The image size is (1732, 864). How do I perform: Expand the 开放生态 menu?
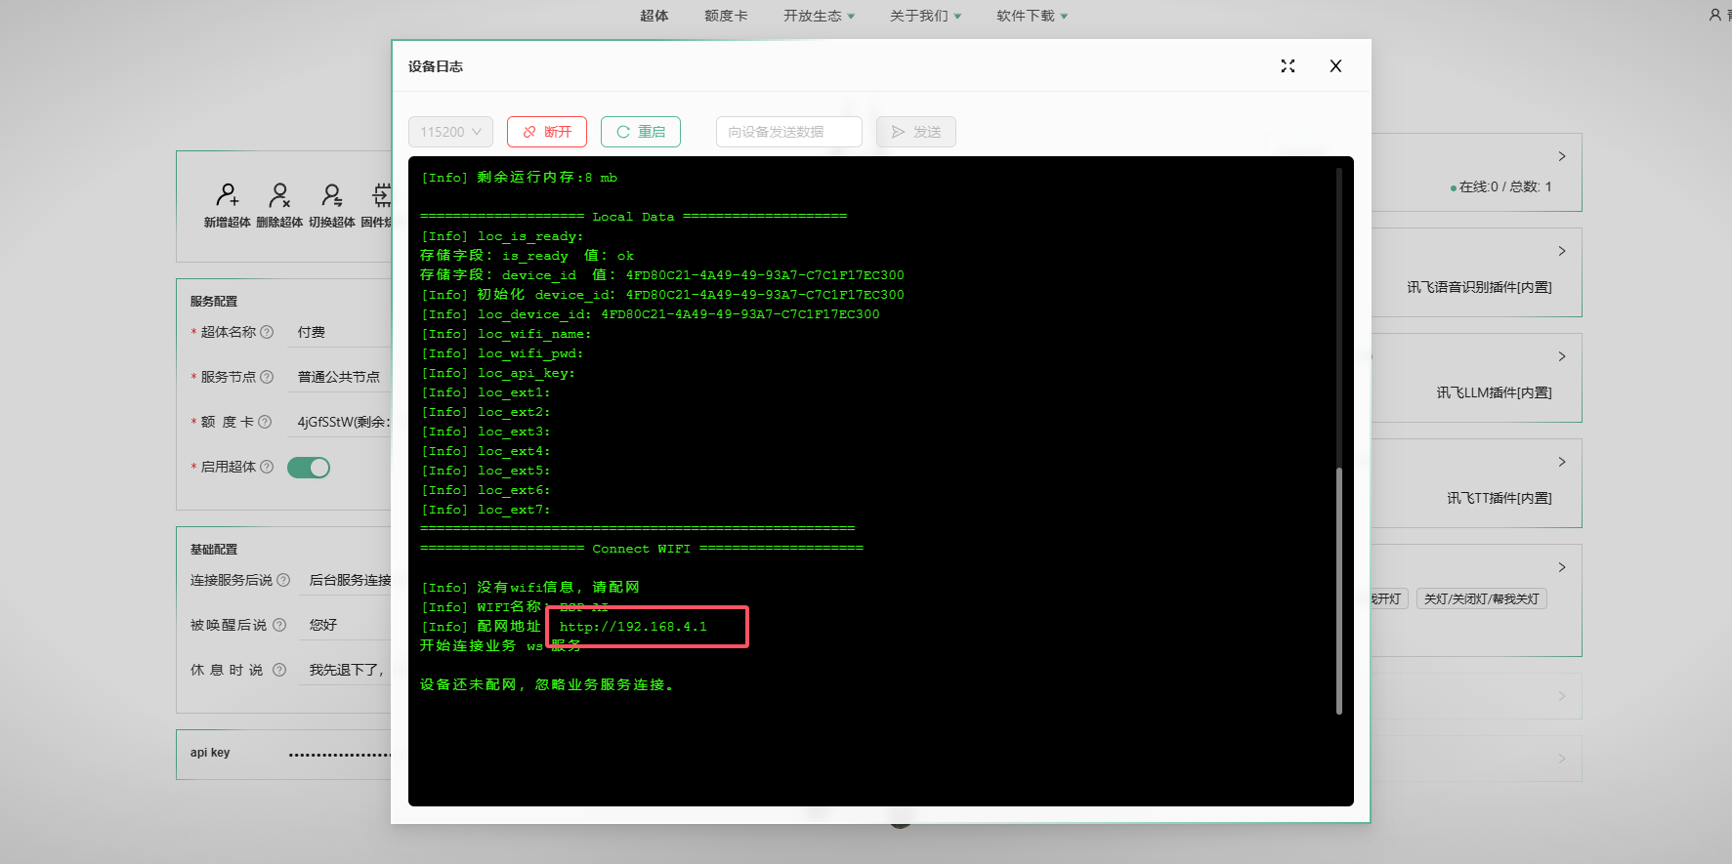(x=819, y=16)
